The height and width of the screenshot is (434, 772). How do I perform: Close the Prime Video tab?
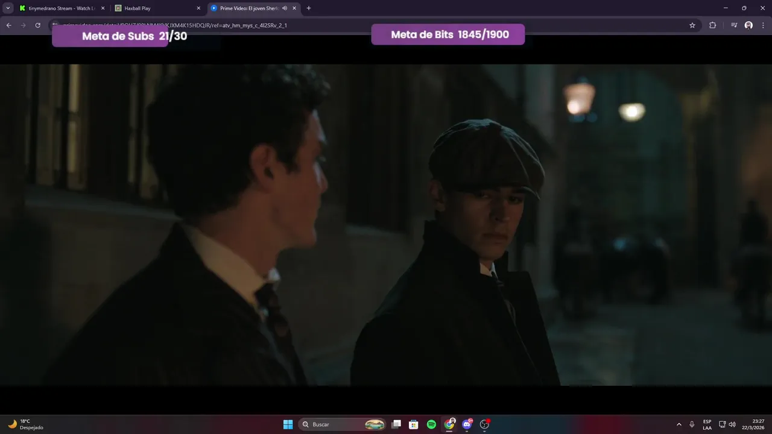[295, 8]
